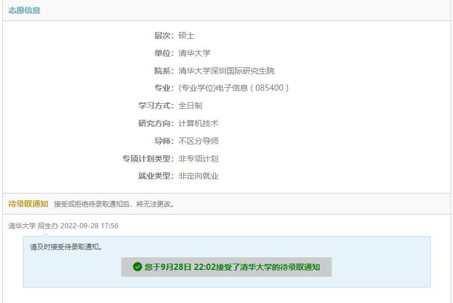
Task: Click the research direction '计算机技术'
Action: [198, 123]
